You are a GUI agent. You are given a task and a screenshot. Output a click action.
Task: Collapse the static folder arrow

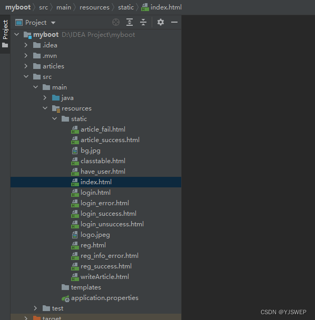point(55,118)
